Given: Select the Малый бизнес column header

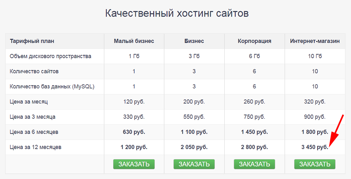Looking at the screenshot, I should tap(134, 41).
